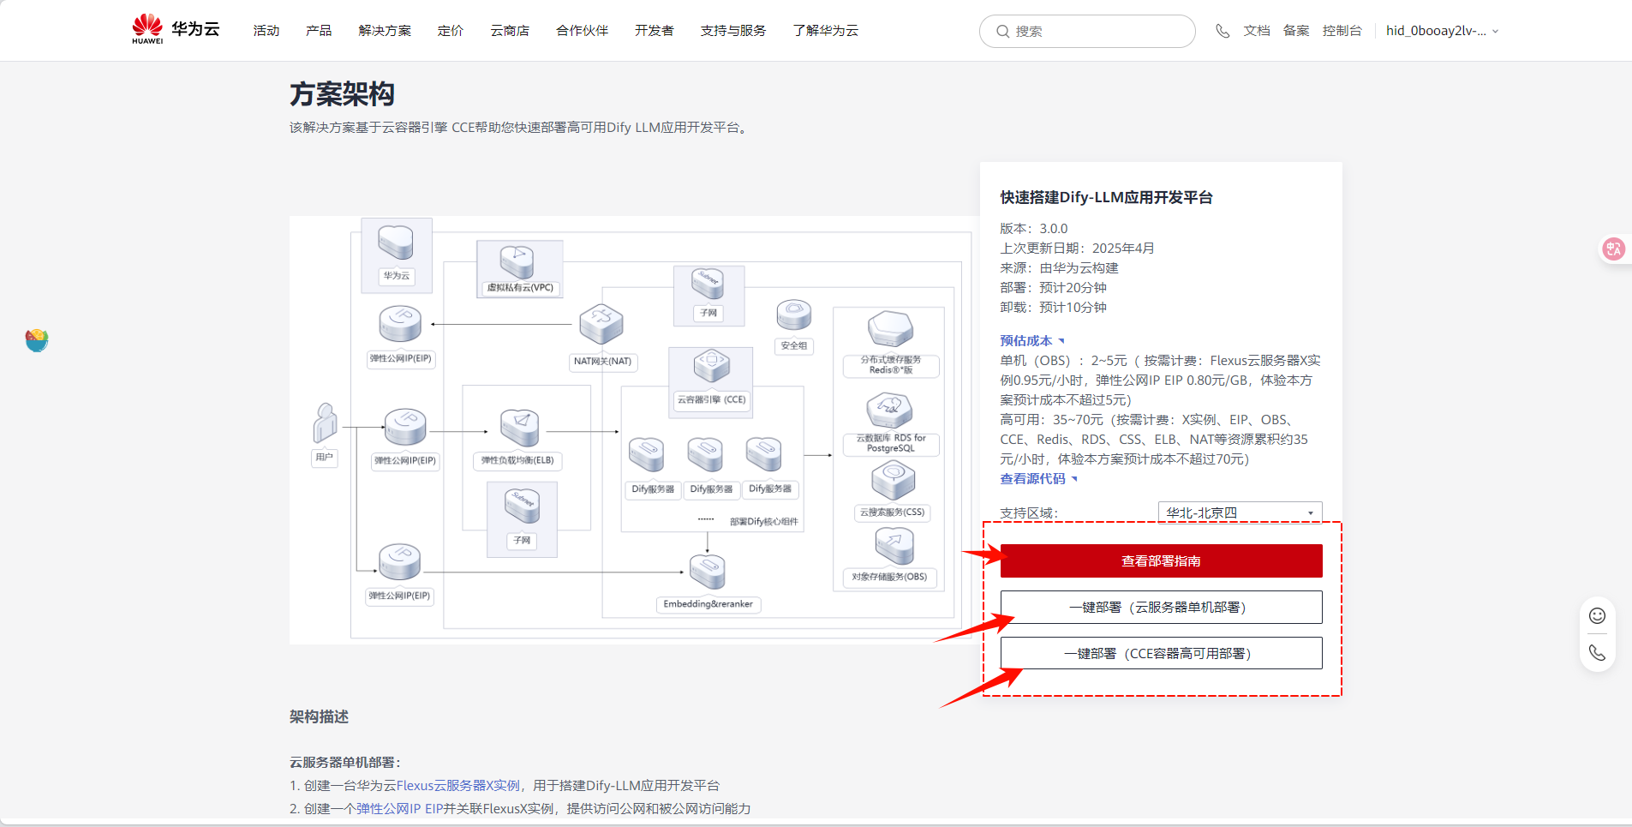Open the Flexus云服务器X实例 link

457,785
